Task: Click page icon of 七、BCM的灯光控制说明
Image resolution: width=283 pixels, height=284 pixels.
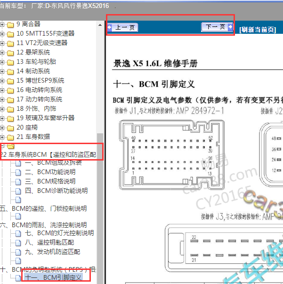Action: [18, 233]
